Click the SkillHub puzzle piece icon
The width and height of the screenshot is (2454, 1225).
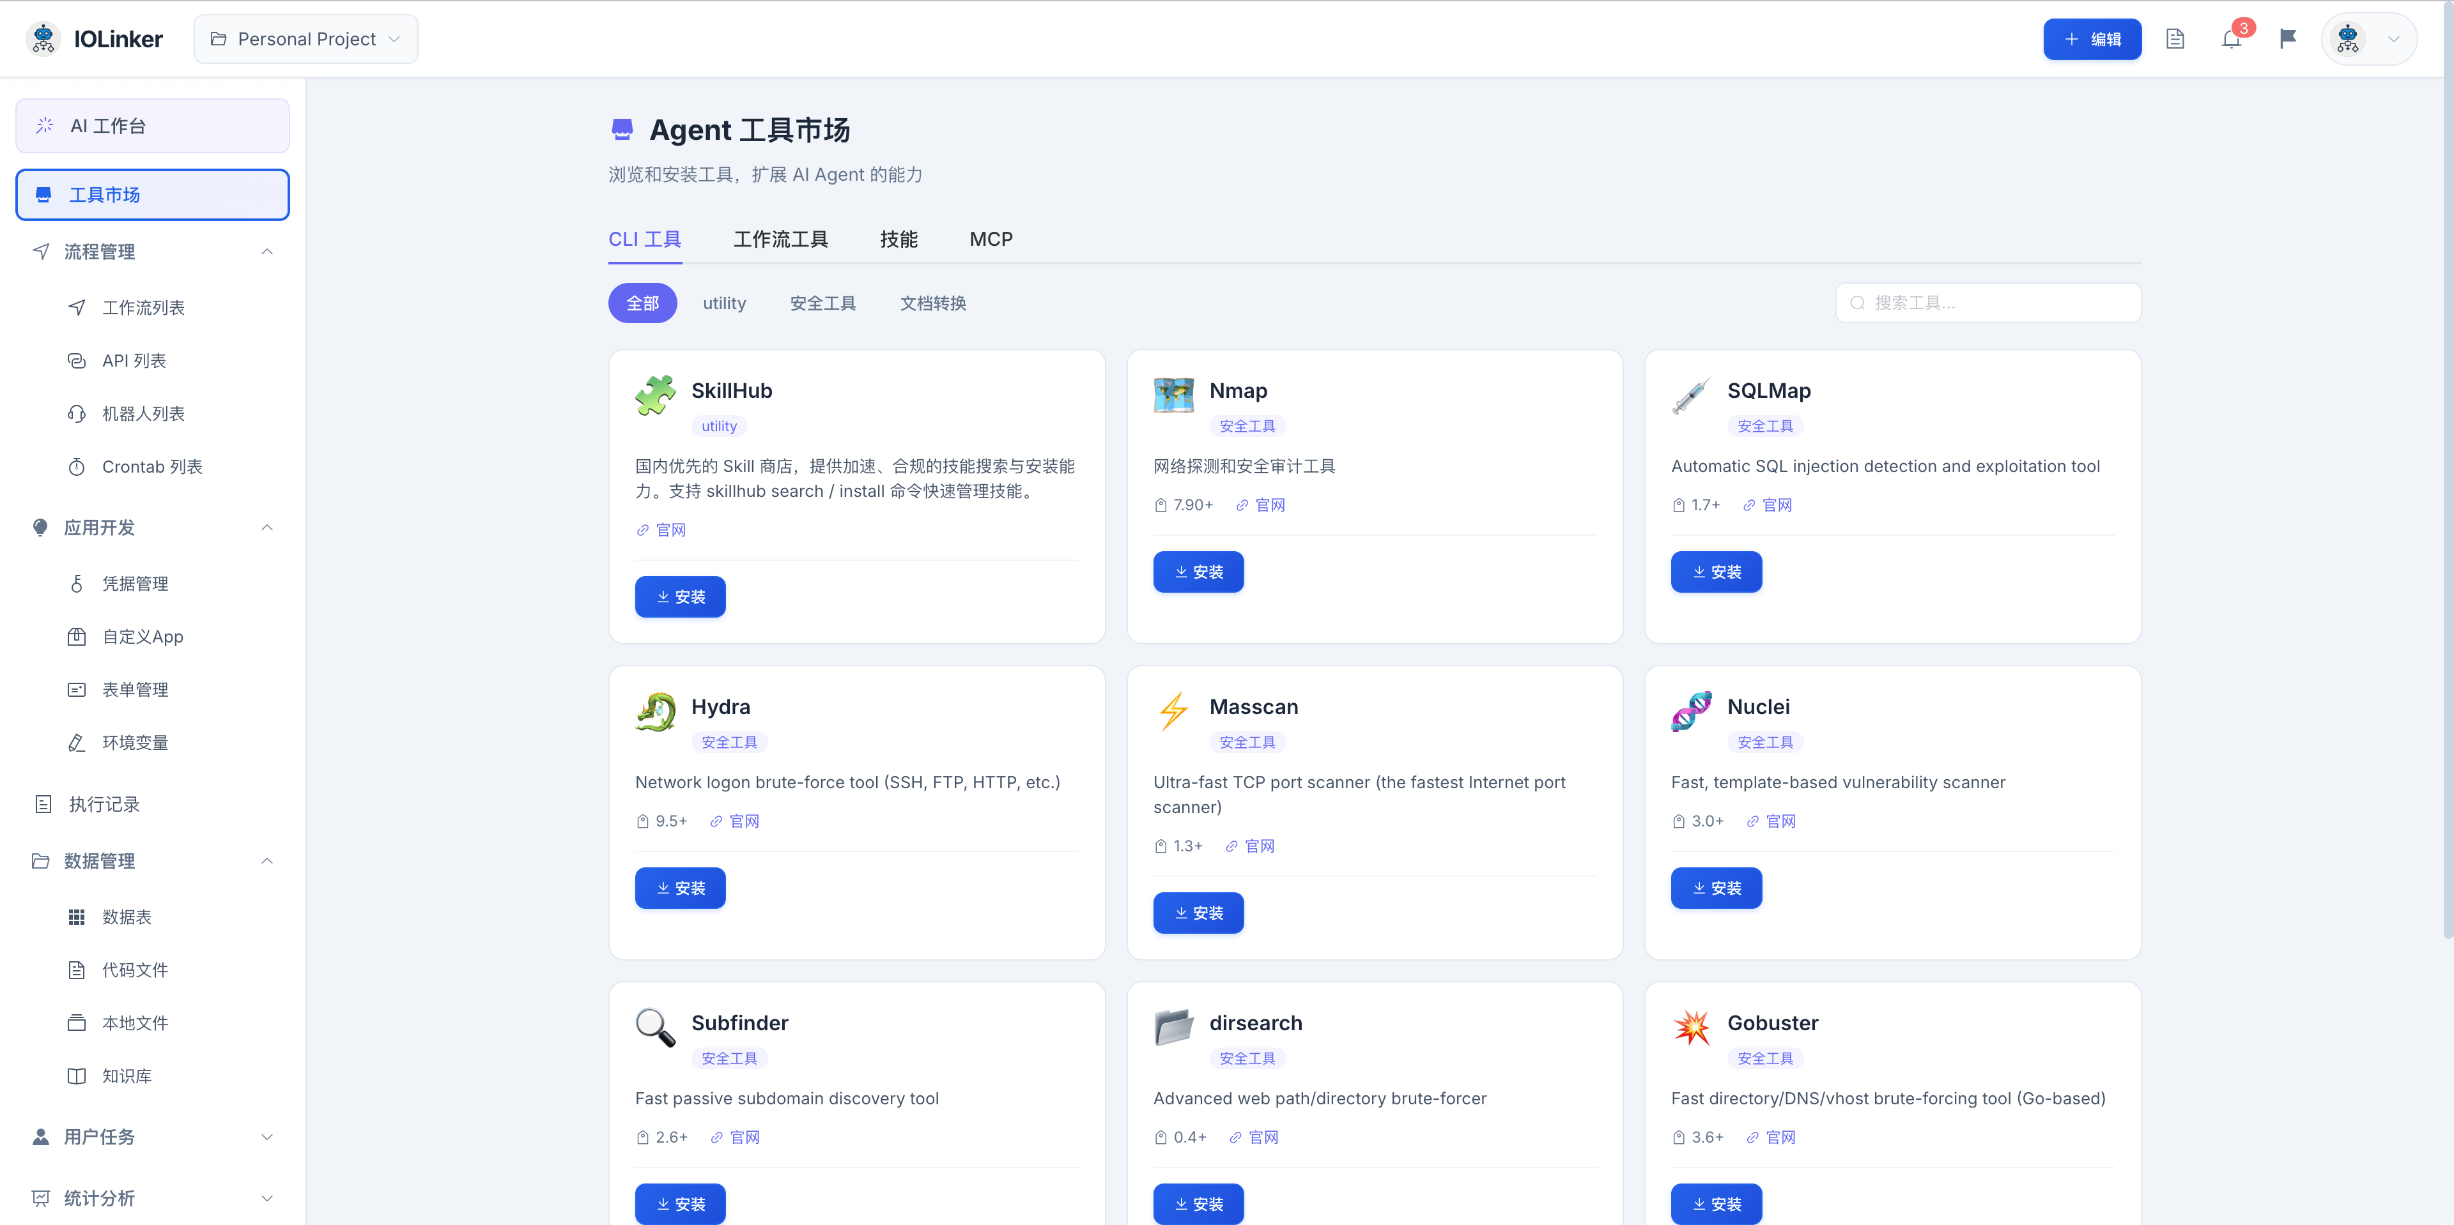click(x=656, y=395)
